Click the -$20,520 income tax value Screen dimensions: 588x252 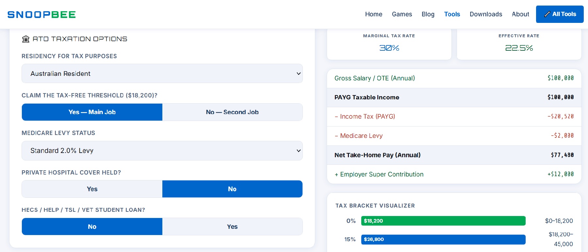(x=561, y=116)
